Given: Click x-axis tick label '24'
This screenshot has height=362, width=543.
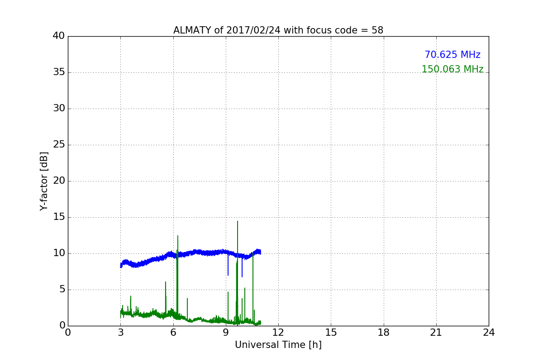Looking at the screenshot, I should tap(489, 332).
